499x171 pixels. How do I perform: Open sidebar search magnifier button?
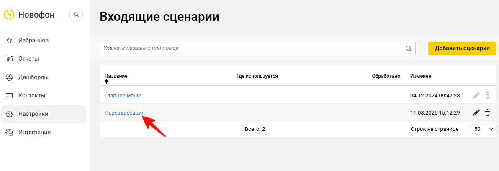(76, 15)
